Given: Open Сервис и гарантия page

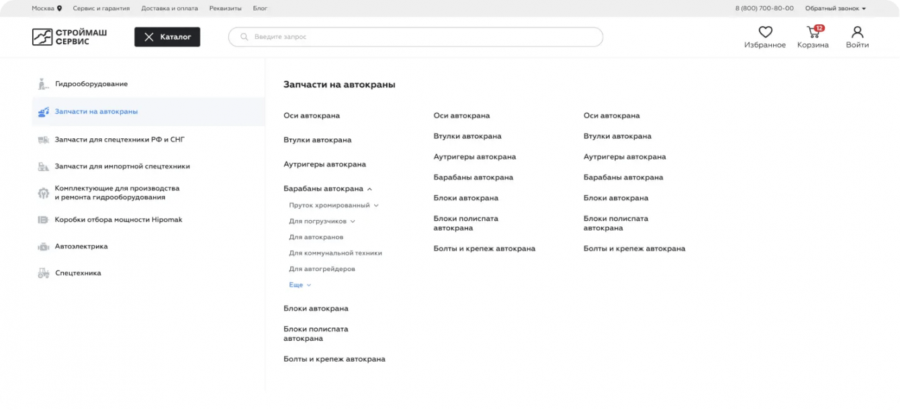Looking at the screenshot, I should tap(101, 9).
